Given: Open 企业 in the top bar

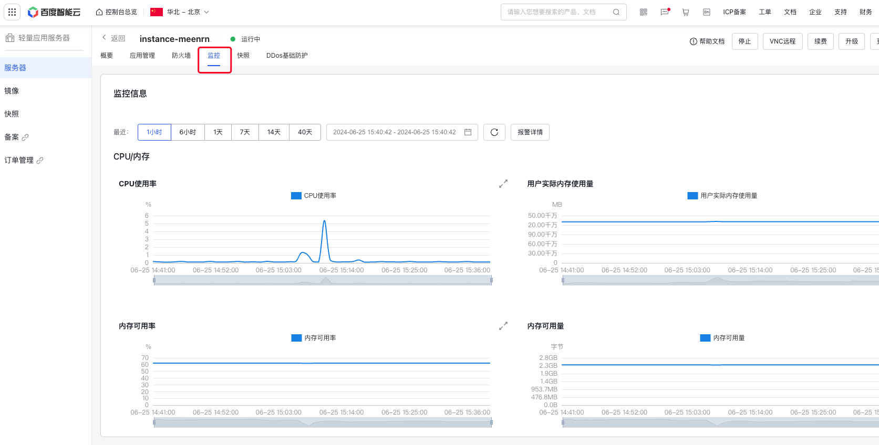Looking at the screenshot, I should 815,12.
